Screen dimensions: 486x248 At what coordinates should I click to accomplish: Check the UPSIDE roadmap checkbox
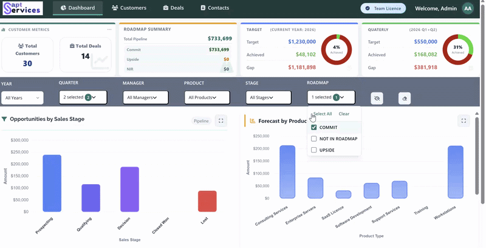(x=313, y=150)
